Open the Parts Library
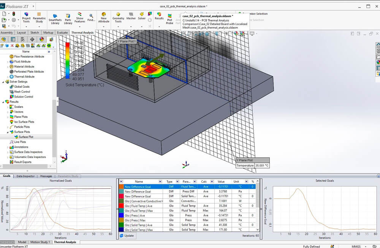This screenshot has height=248, width=380. click(68, 19)
